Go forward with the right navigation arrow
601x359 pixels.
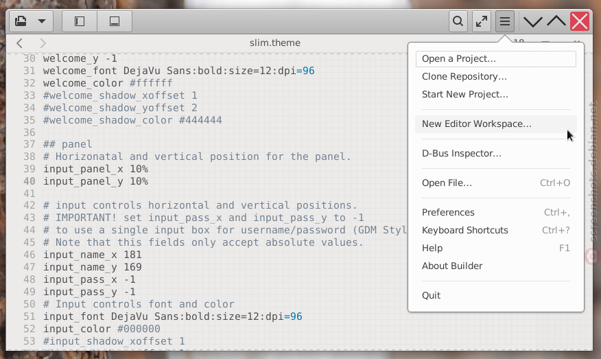[x=43, y=43]
